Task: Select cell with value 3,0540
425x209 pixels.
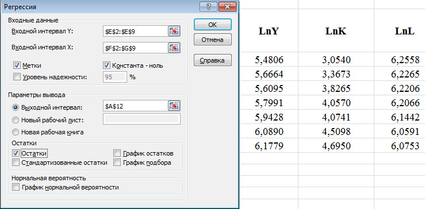Action: (336, 60)
